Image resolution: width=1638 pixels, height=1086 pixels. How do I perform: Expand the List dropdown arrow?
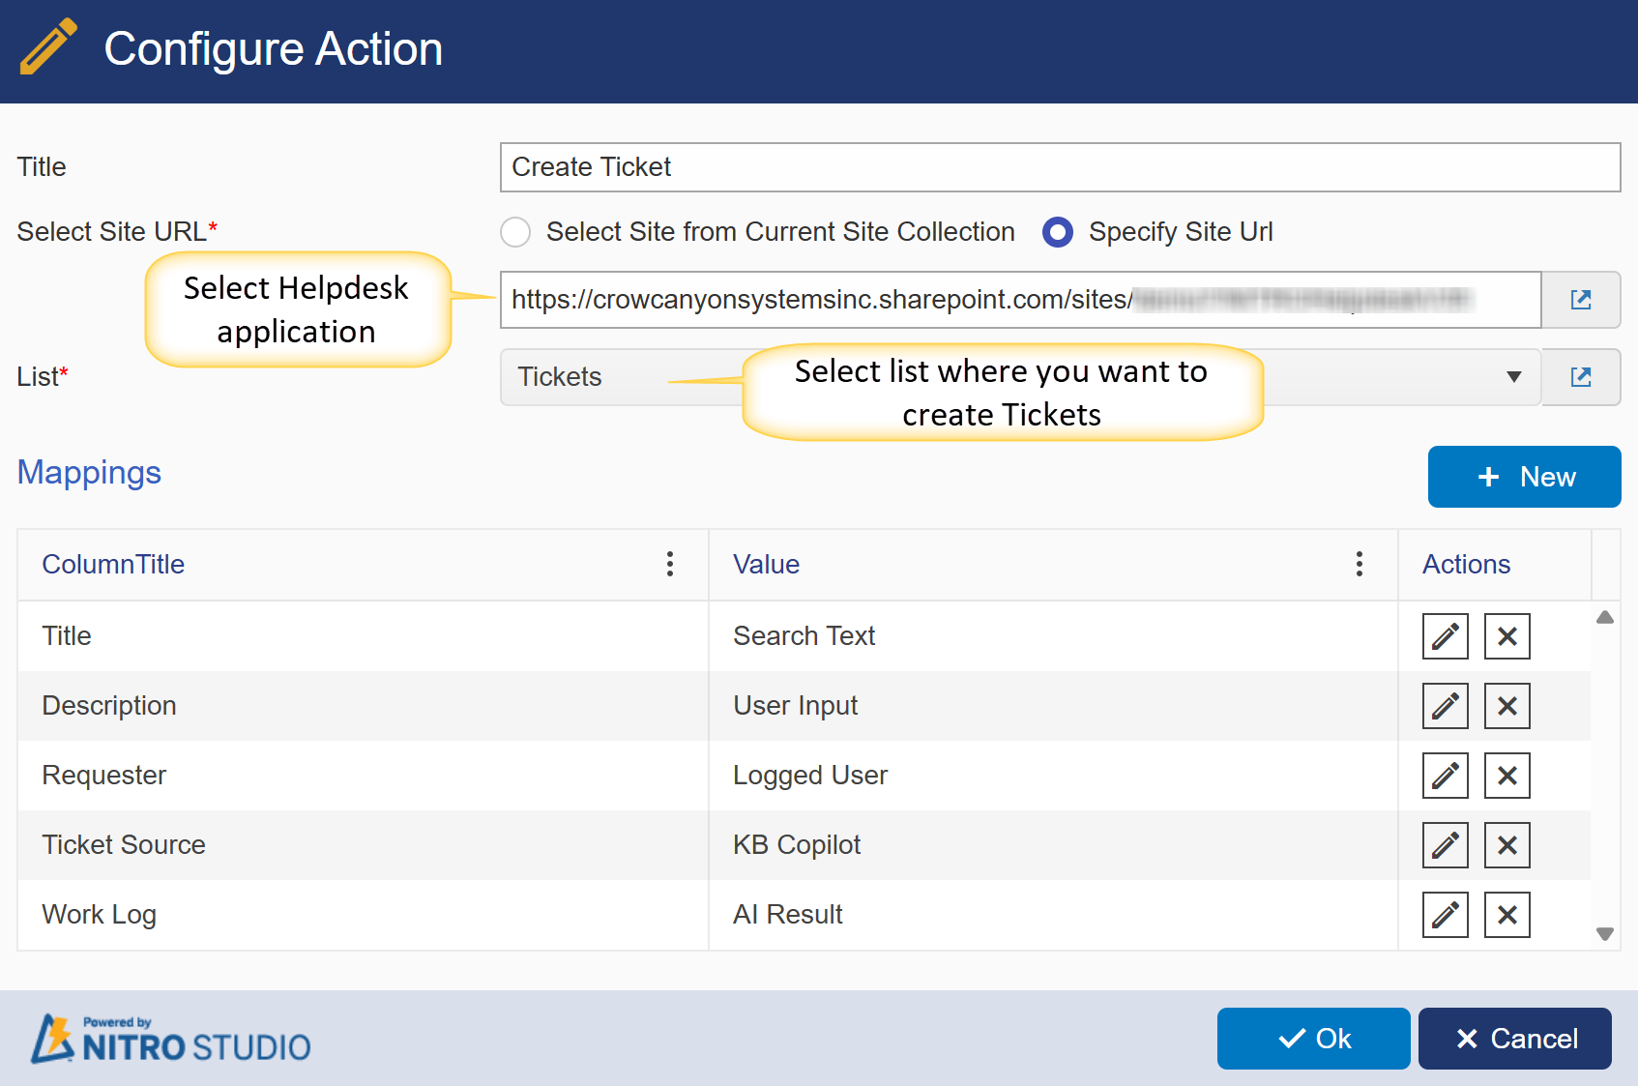1513,377
